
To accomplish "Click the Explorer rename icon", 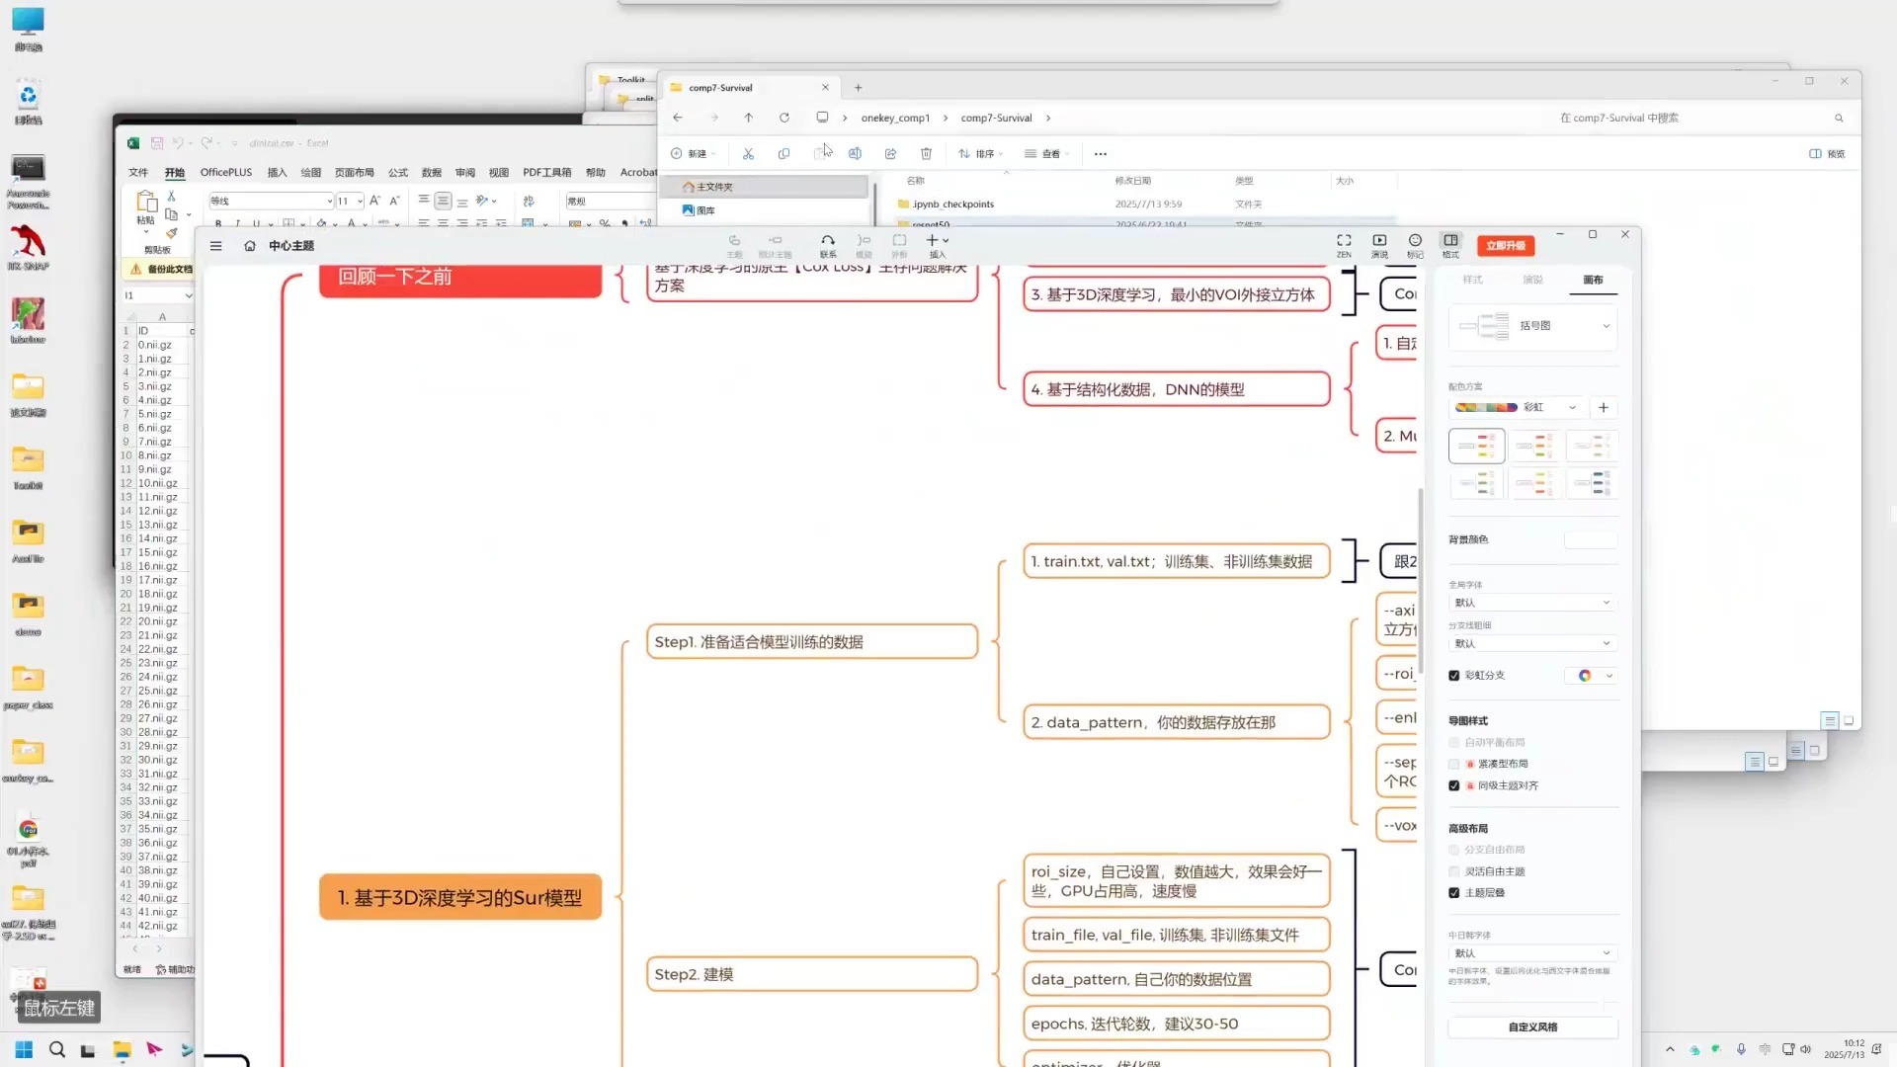I will 855,154.
